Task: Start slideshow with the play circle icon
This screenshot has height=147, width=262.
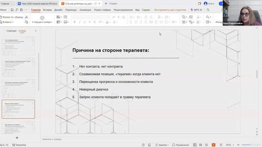Action: click(42, 18)
